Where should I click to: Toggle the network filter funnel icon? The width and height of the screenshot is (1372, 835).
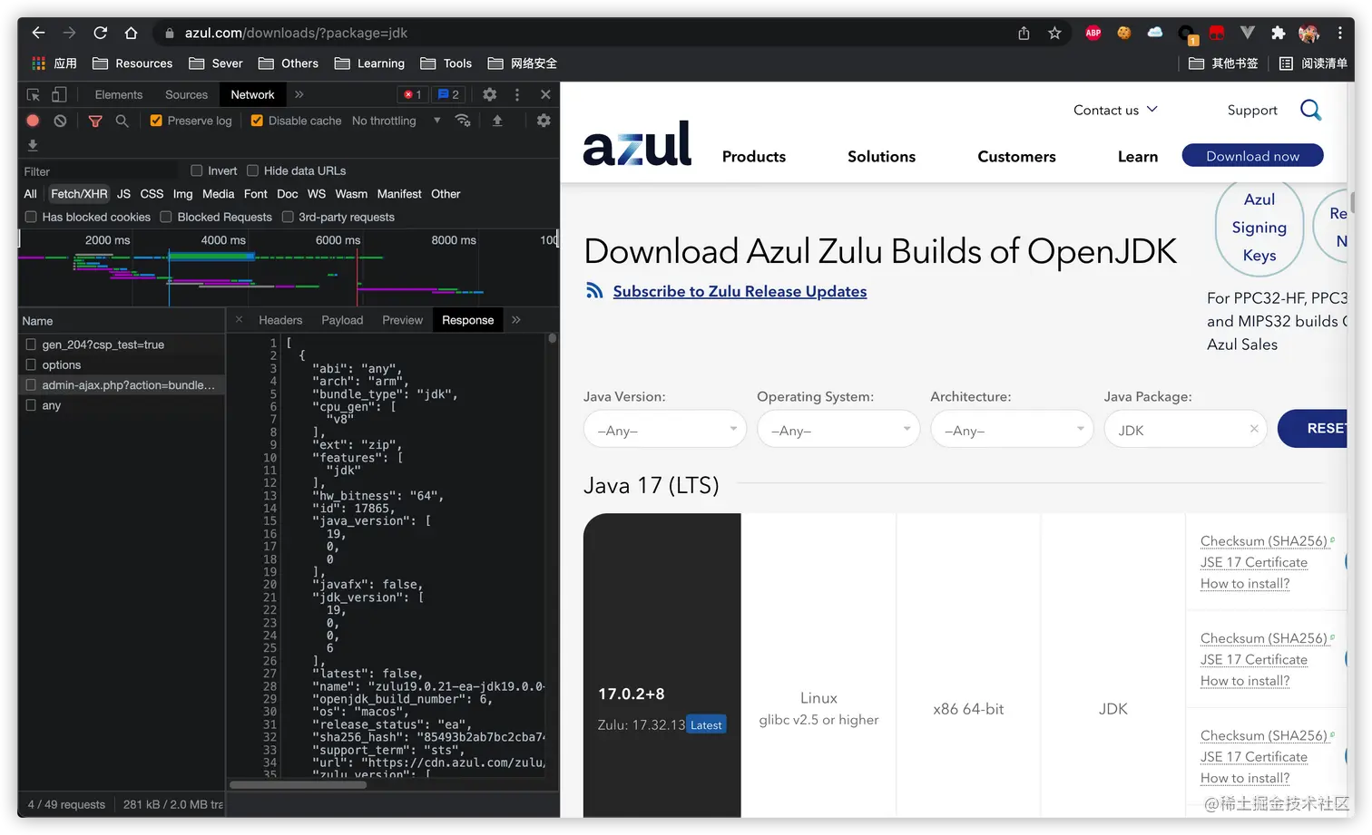95,121
